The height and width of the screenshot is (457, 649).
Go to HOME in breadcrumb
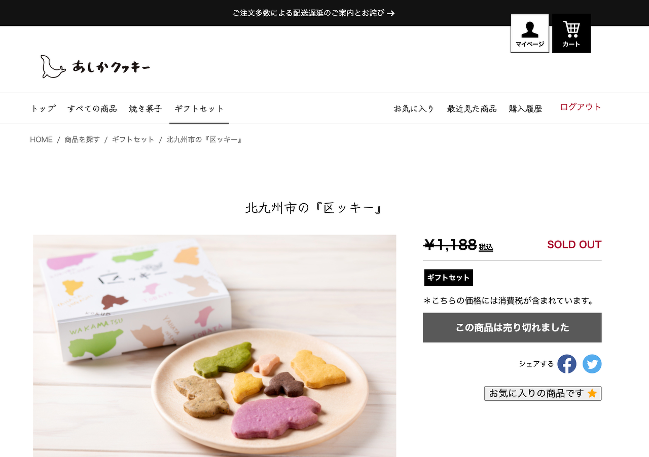pyautogui.click(x=41, y=139)
